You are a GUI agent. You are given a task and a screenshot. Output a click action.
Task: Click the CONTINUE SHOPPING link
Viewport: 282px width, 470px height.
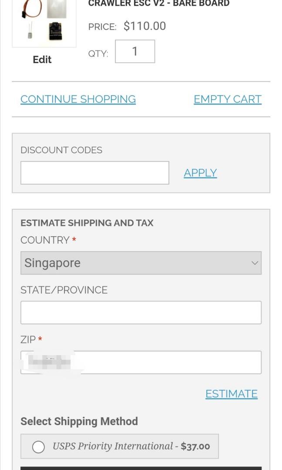pyautogui.click(x=78, y=99)
